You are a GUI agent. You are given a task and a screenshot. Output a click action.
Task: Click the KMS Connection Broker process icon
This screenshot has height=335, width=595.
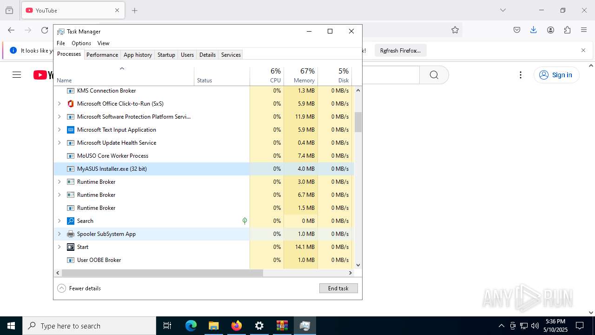coord(71,91)
